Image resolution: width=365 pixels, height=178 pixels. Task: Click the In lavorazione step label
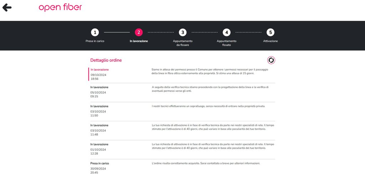click(139, 41)
